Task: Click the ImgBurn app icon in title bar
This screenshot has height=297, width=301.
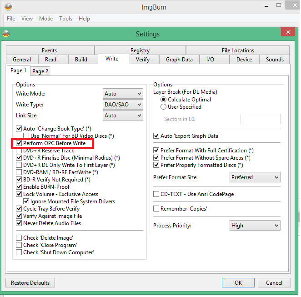Action: [x=8, y=7]
